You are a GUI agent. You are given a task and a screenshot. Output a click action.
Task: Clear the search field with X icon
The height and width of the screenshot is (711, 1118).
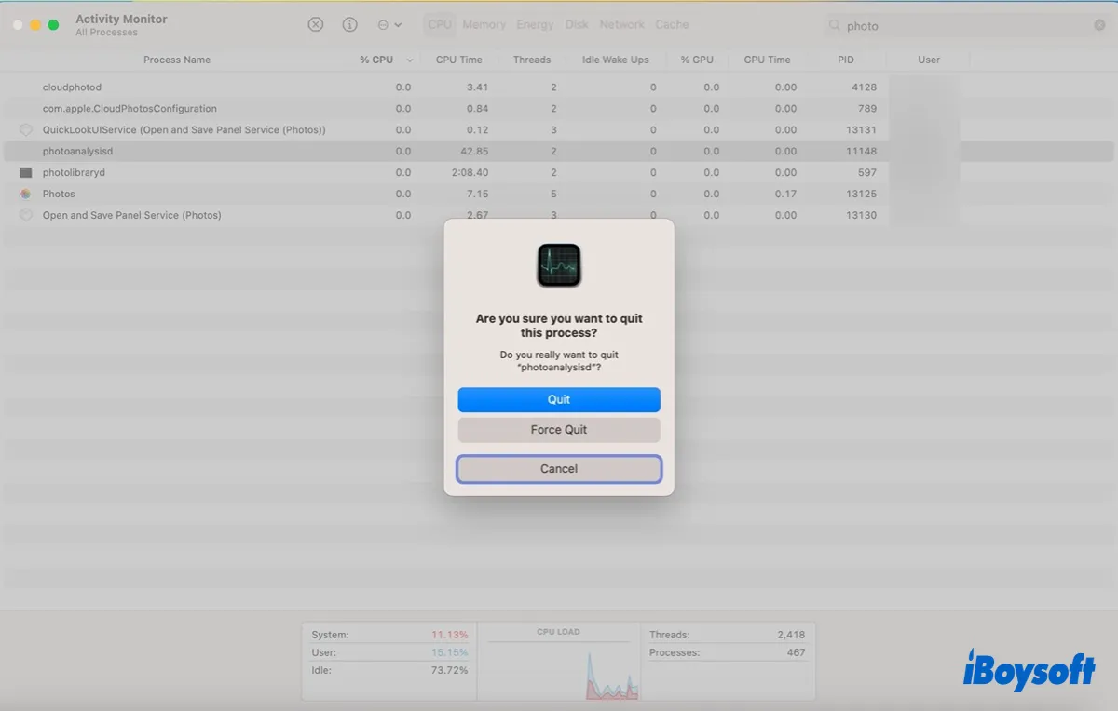(x=1099, y=25)
